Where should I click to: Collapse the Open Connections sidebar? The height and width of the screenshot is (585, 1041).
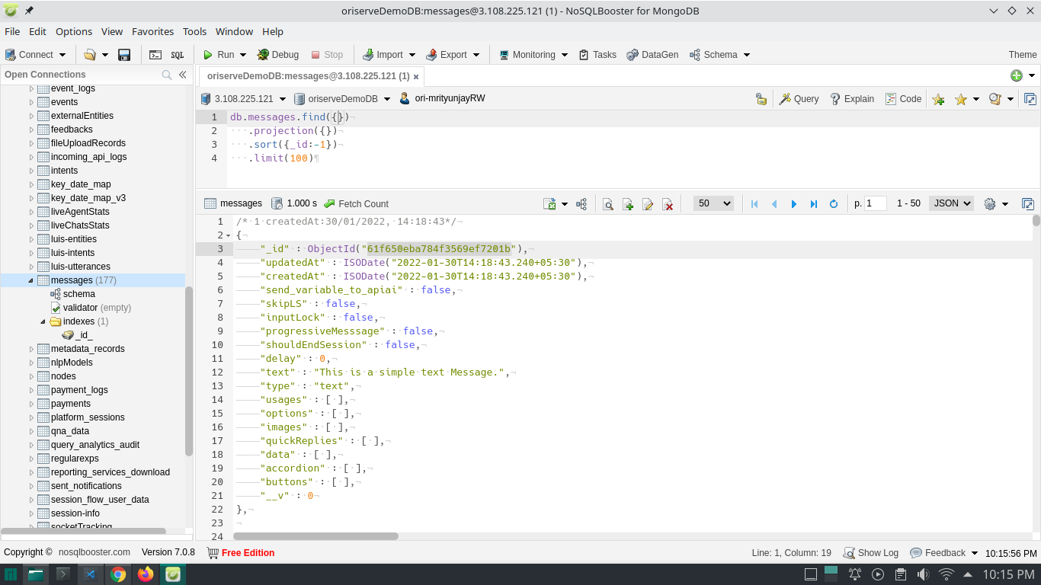183,75
